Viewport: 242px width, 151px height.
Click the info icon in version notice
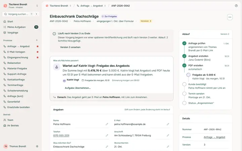coord(54,34)
